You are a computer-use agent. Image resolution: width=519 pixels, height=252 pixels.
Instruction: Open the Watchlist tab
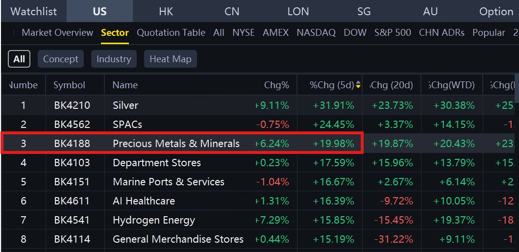pos(34,11)
